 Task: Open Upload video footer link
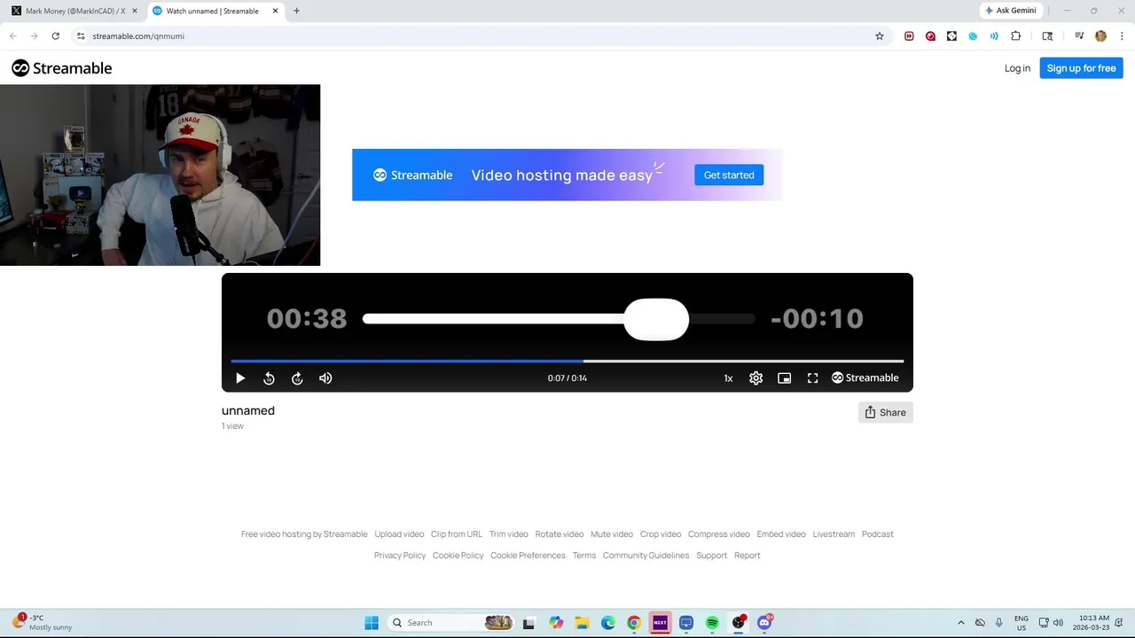399,534
